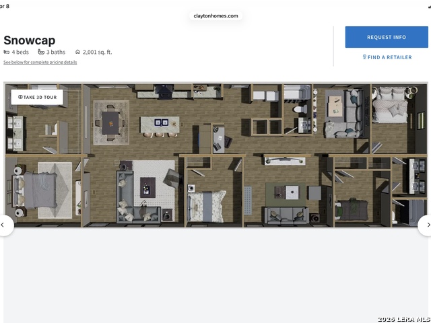Image resolution: width=431 pixels, height=323 pixels.
Task: Start the Take 3D Tour button
Action: point(37,97)
